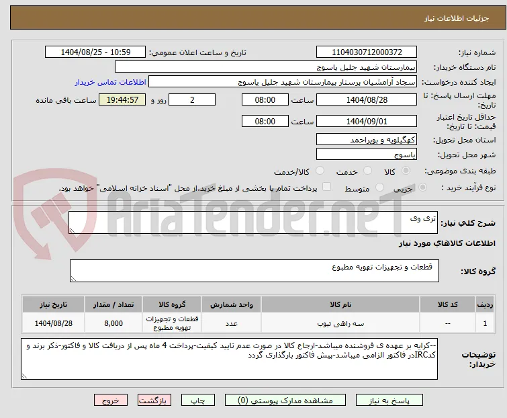Click the جزئیات اطلاعات نیاز header title
The width and height of the screenshot is (507, 418).
point(456,18)
